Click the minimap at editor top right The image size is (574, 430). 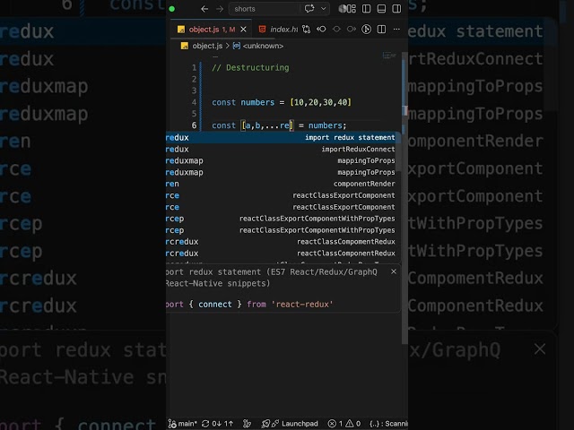tap(389, 56)
